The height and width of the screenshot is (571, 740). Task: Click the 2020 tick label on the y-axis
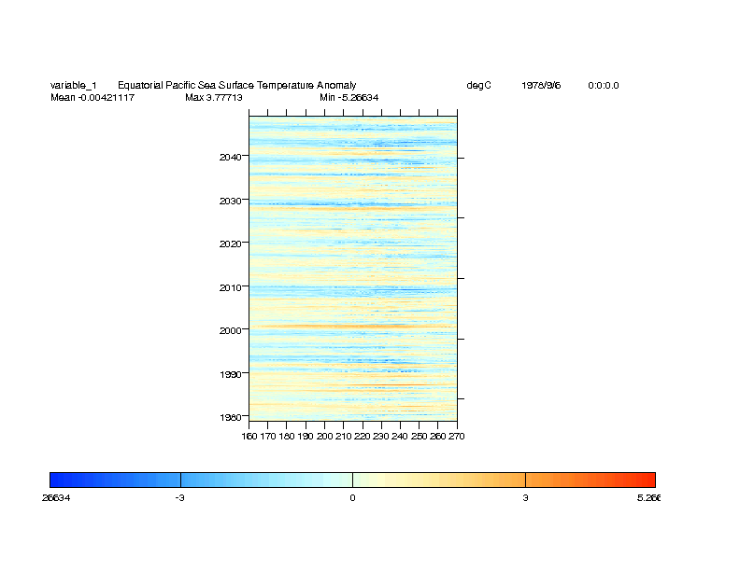(230, 244)
